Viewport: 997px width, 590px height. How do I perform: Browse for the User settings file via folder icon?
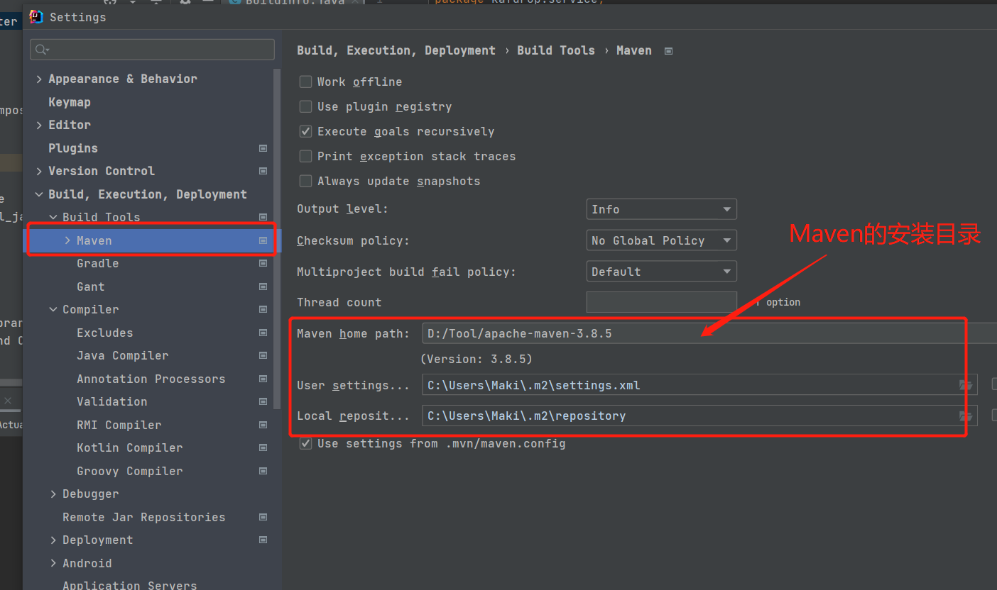click(966, 385)
